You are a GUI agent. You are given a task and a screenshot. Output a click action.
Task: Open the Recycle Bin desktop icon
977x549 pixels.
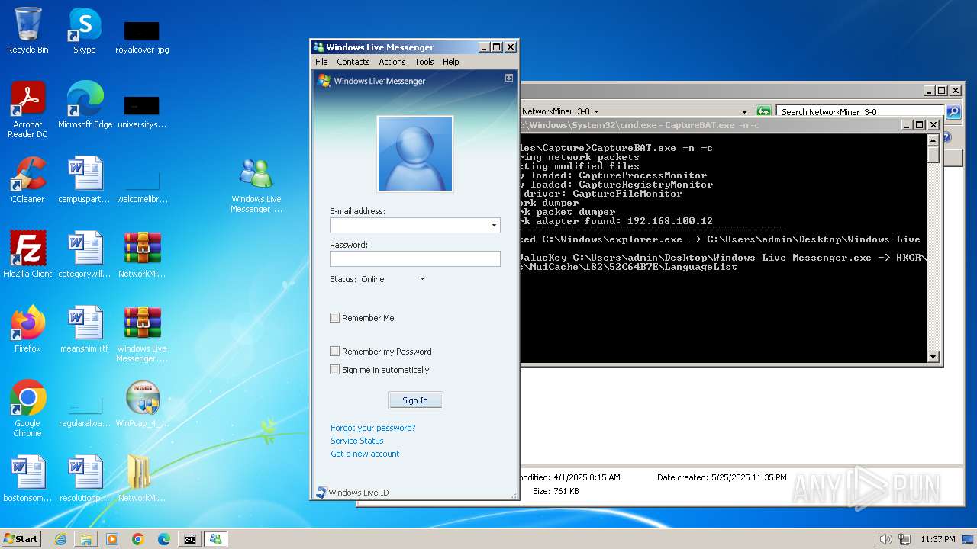click(27, 32)
